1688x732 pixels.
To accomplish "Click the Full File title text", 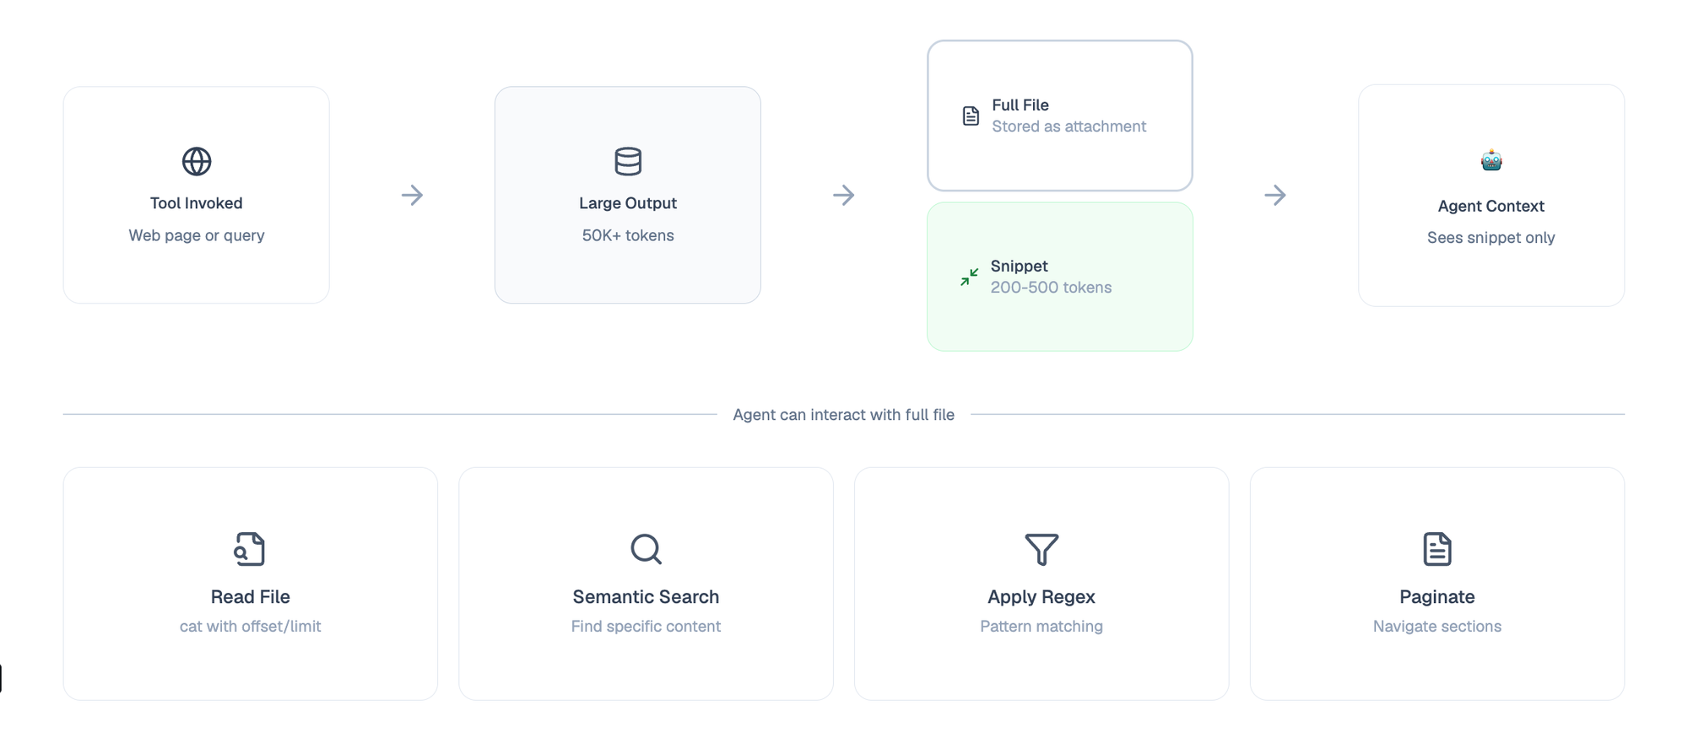I will (x=1020, y=105).
